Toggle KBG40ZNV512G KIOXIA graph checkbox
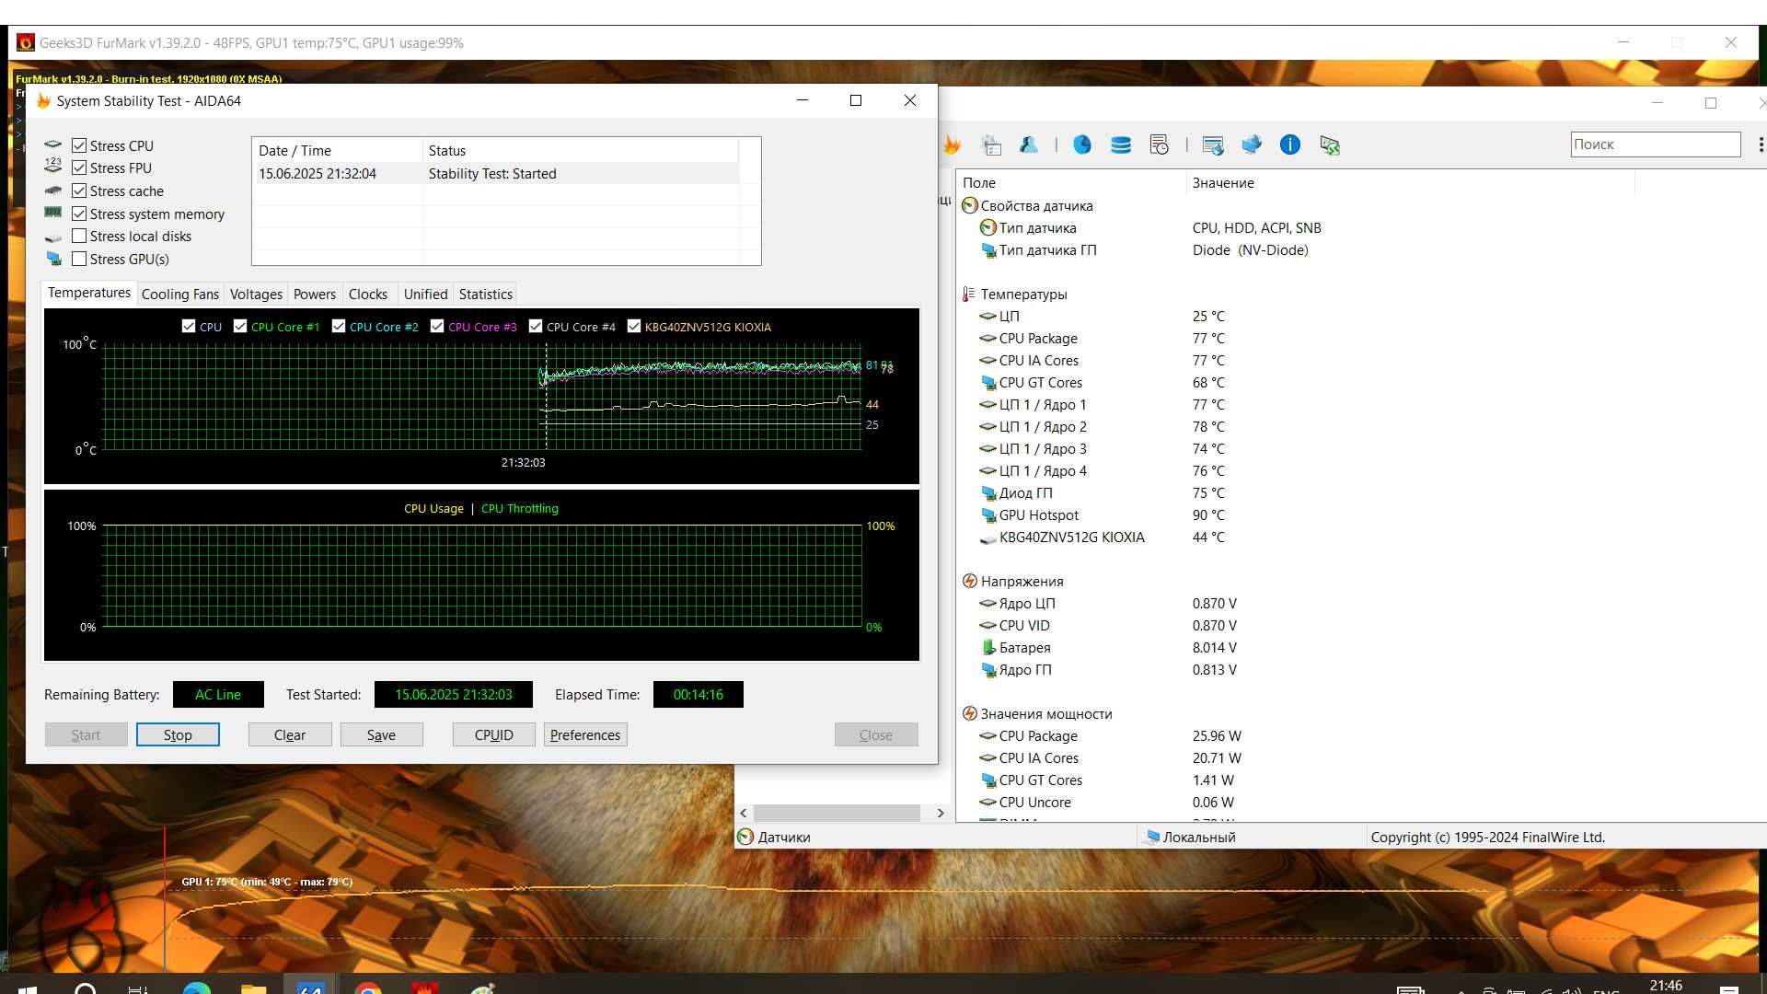This screenshot has height=994, width=1767. click(634, 326)
